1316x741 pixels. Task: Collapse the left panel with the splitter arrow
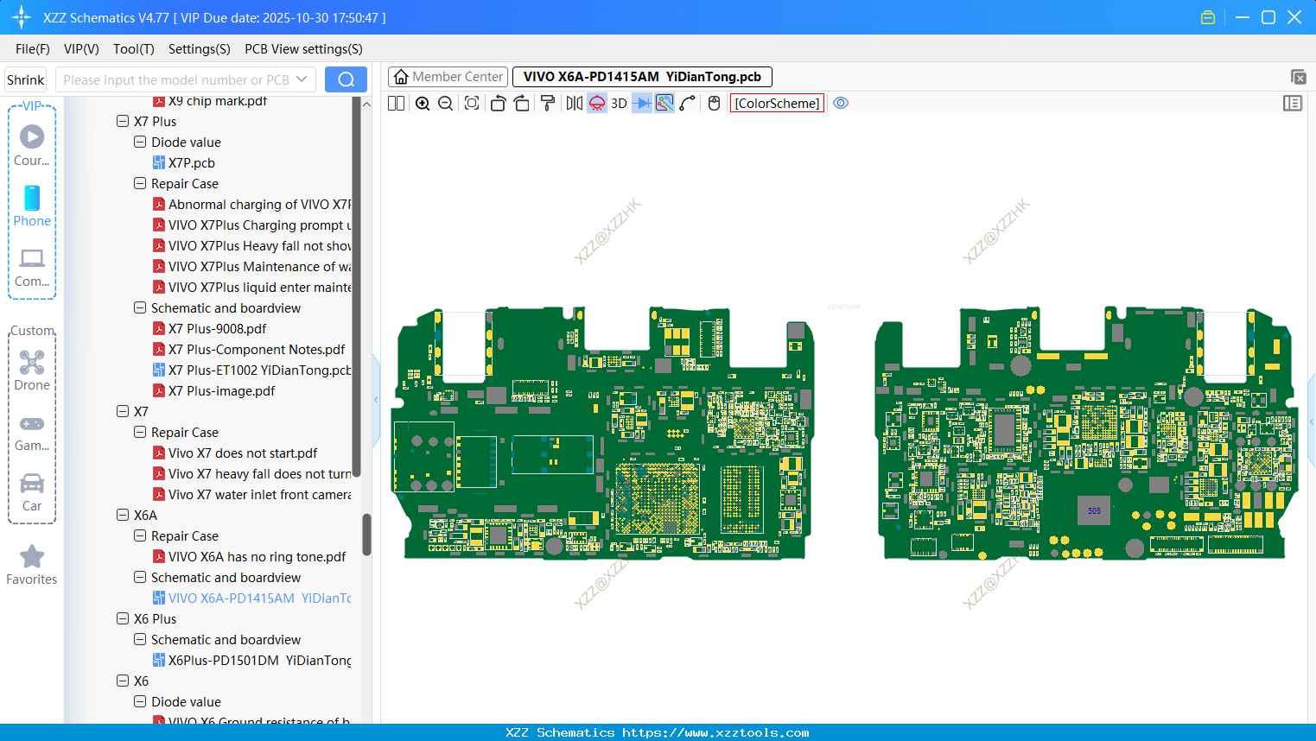click(376, 400)
